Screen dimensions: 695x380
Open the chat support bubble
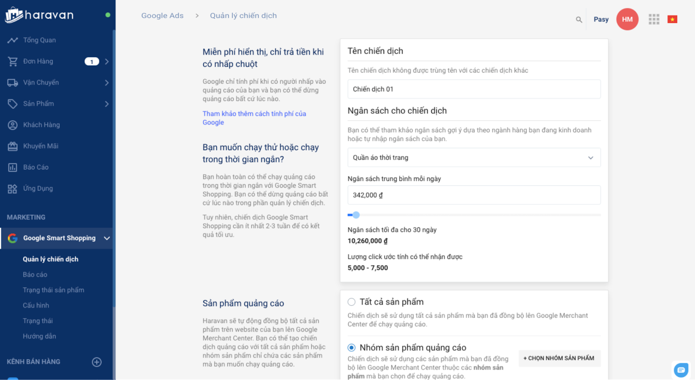click(x=681, y=370)
